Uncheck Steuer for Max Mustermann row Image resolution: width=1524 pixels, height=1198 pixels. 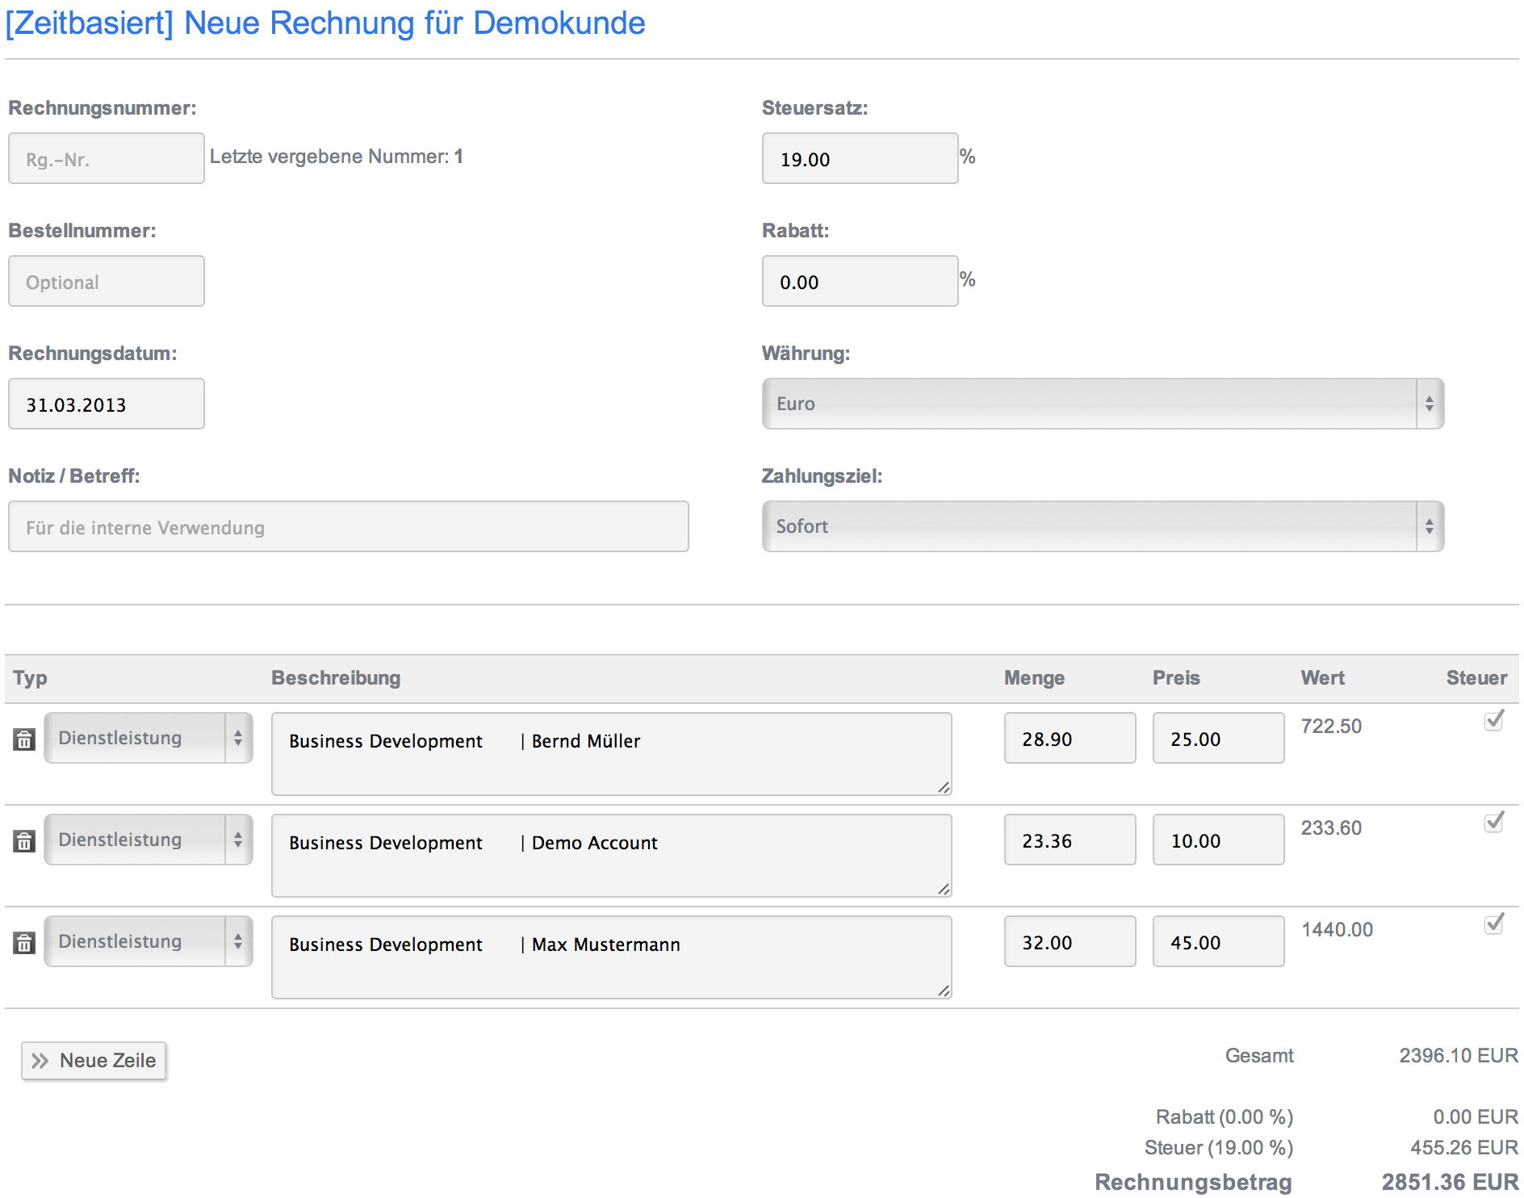pyautogui.click(x=1493, y=924)
